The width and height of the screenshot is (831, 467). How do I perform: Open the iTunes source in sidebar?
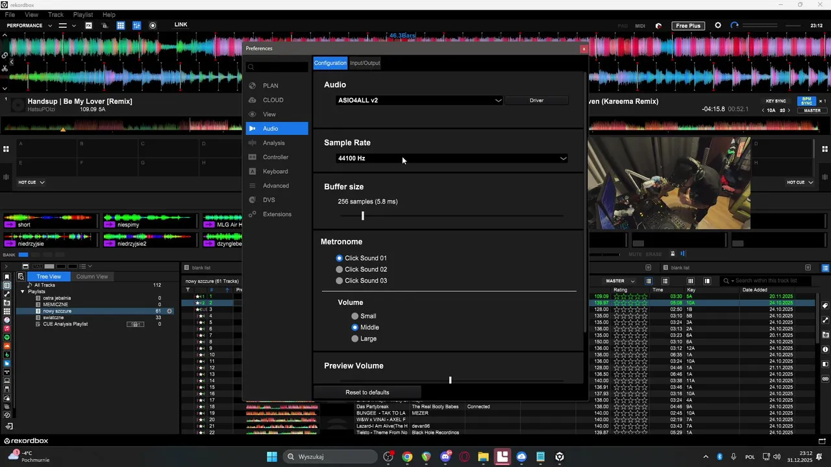click(x=7, y=320)
